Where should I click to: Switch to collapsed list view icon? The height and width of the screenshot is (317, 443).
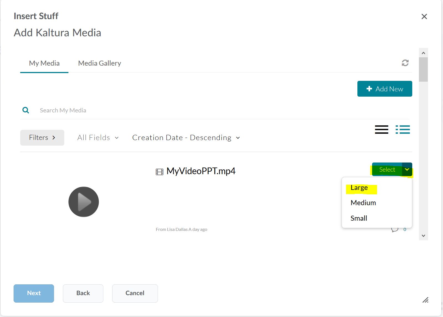click(x=381, y=130)
